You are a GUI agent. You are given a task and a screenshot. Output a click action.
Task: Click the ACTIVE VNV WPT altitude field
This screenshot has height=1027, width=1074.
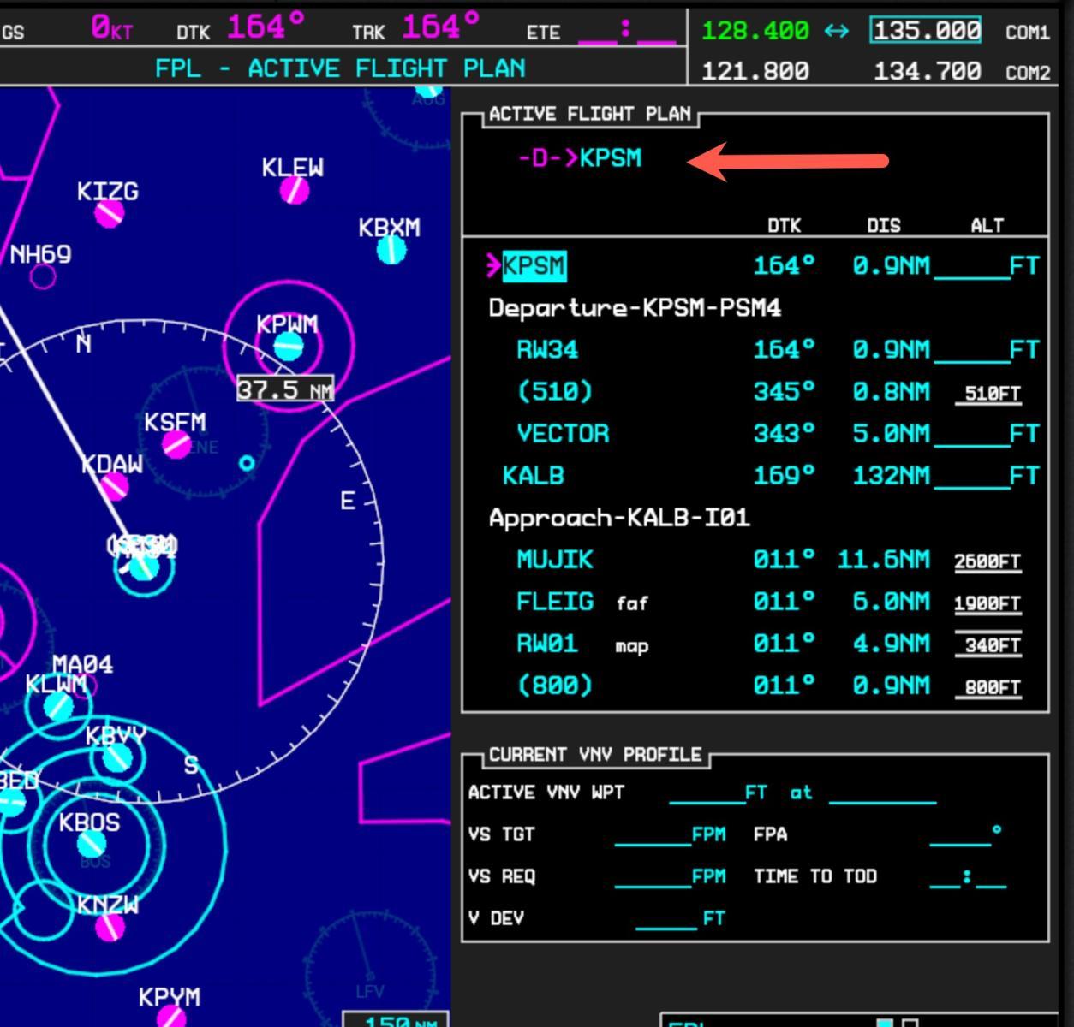(718, 793)
